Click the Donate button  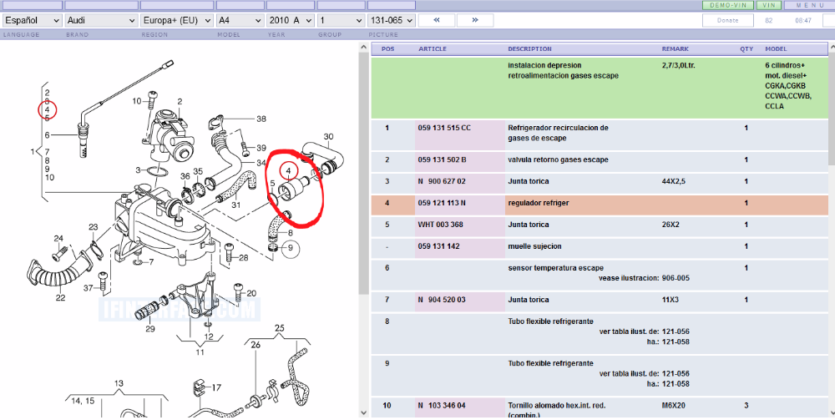727,20
